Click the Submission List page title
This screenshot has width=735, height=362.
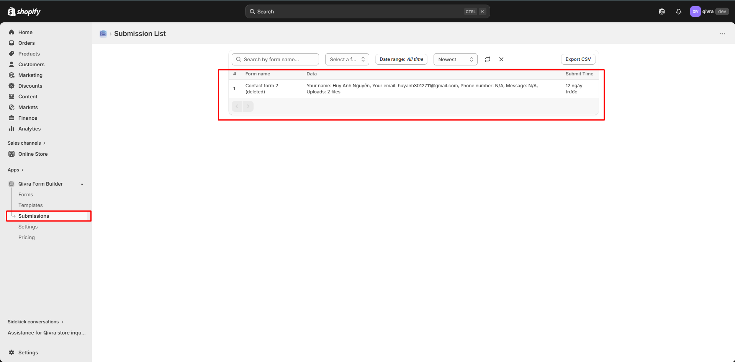[140, 34]
